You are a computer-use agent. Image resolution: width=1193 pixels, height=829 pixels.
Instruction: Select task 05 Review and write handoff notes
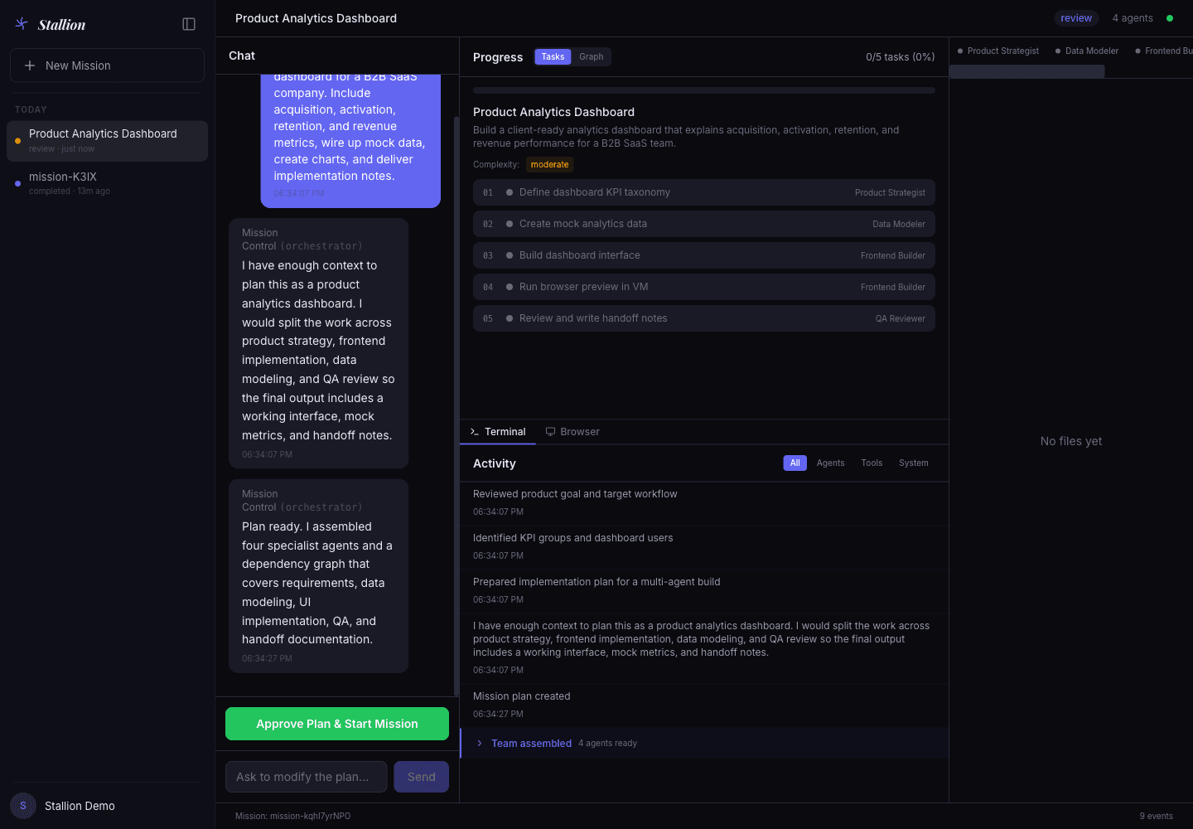pyautogui.click(x=704, y=318)
